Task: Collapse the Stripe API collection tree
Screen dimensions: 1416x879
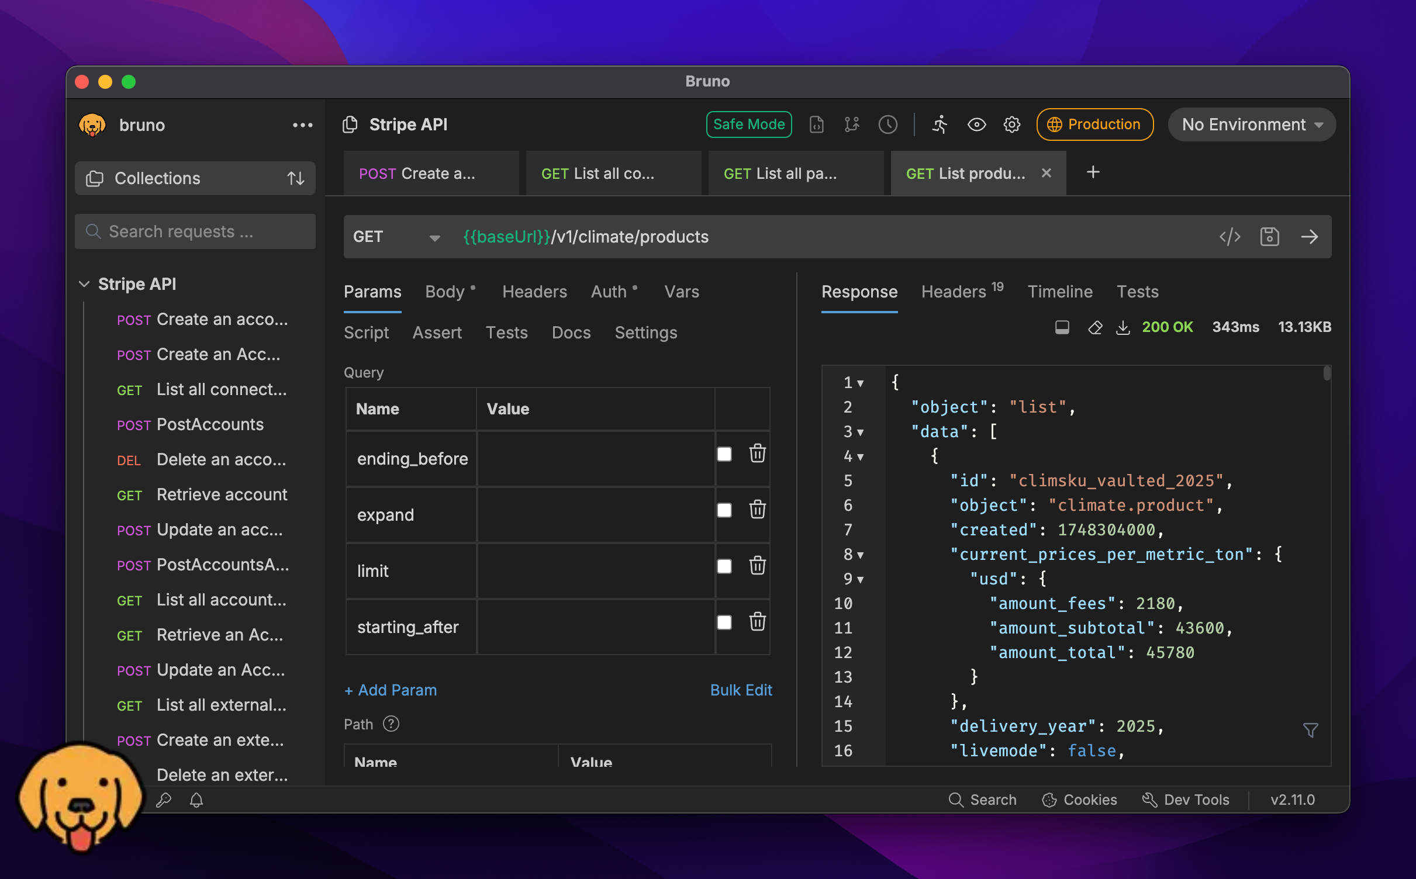Action: click(84, 284)
